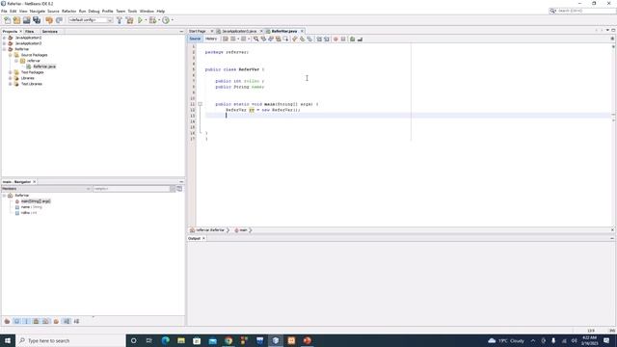
Task: Click the Undo toolbar icon
Action: click(x=49, y=20)
